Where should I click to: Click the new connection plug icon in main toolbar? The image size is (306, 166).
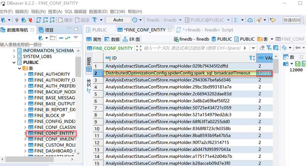3,20
